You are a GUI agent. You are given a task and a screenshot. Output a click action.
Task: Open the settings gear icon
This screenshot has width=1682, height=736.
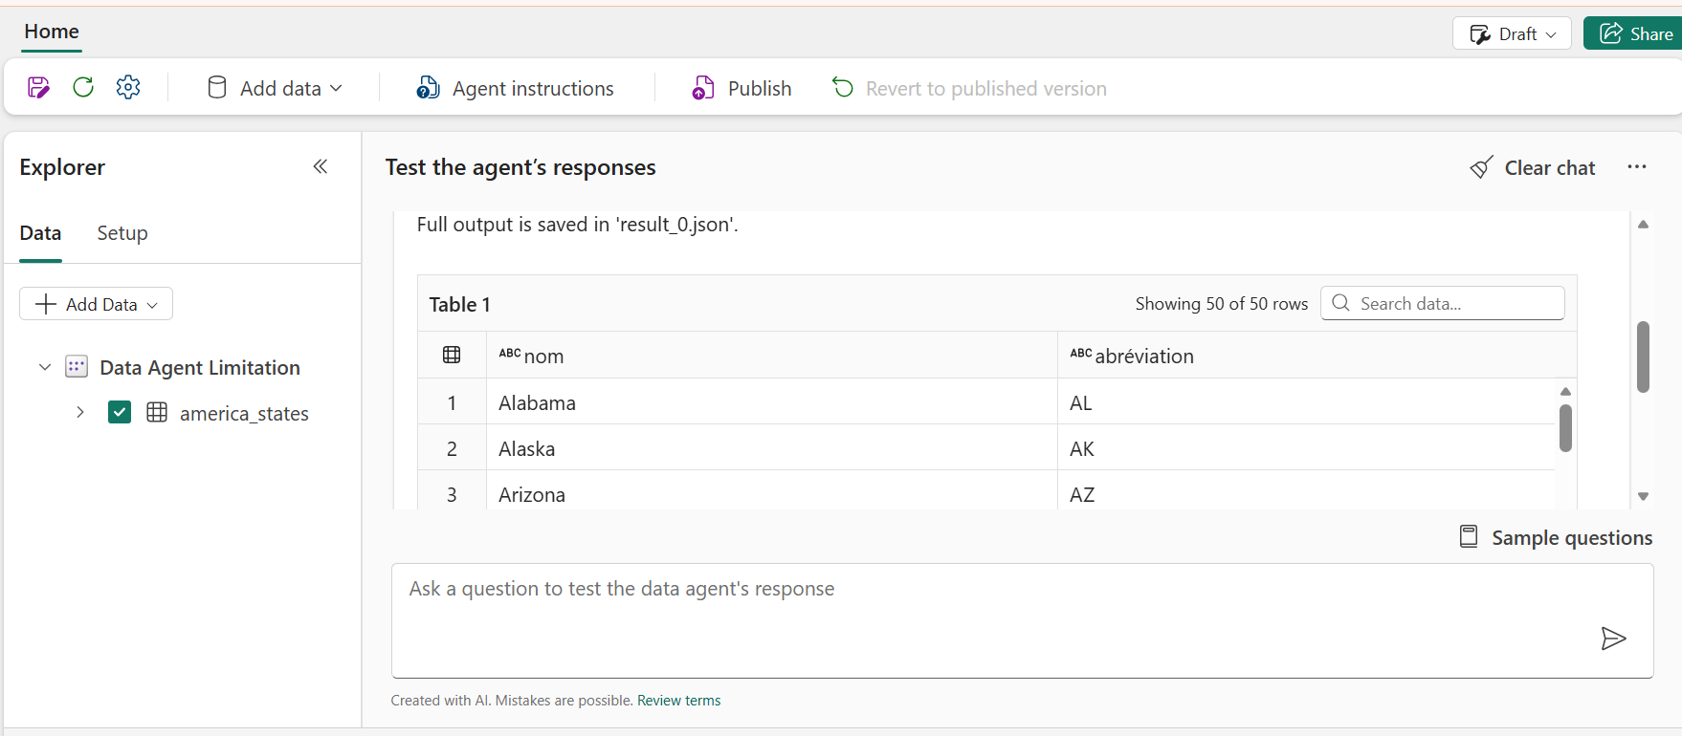click(x=128, y=88)
